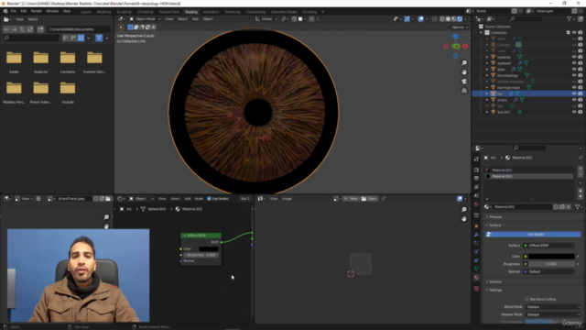Refresh the file browser list
The image size is (586, 330).
click(30, 29)
